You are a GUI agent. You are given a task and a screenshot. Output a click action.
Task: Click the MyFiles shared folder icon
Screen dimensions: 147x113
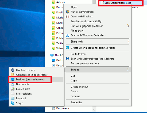tap(53, 23)
